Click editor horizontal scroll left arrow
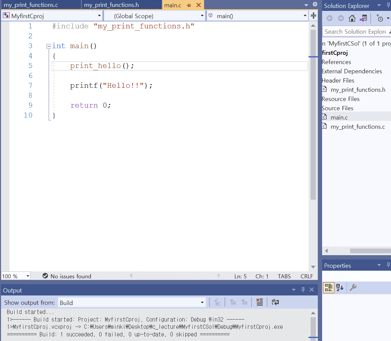 pos(131,276)
